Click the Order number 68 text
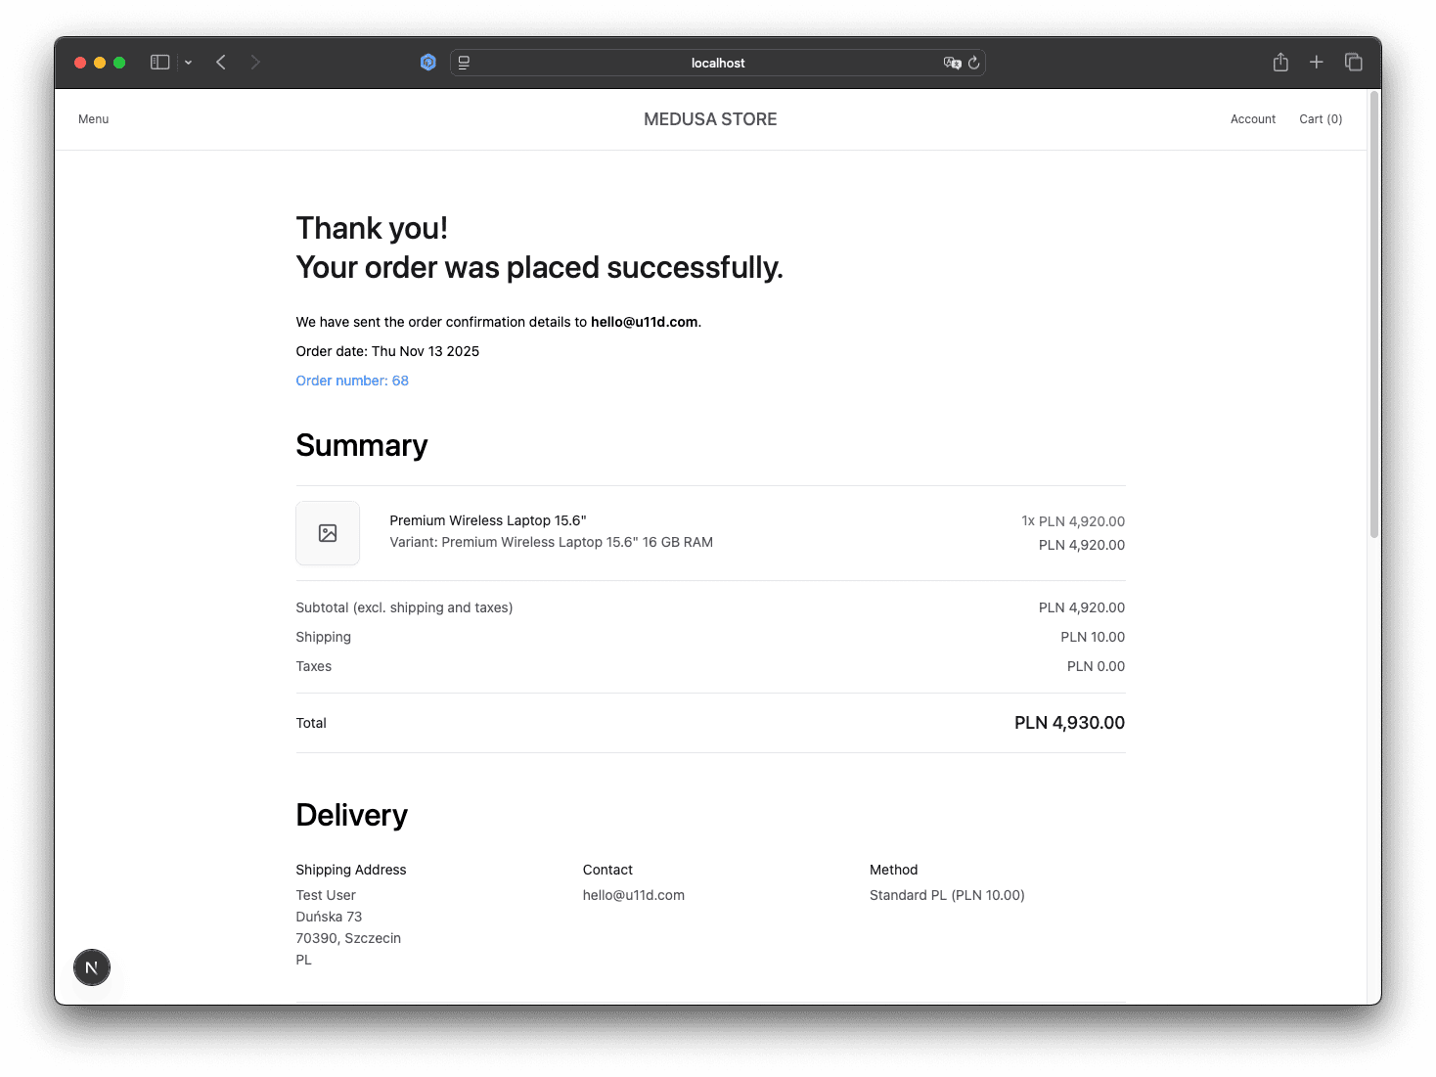 pyautogui.click(x=352, y=381)
